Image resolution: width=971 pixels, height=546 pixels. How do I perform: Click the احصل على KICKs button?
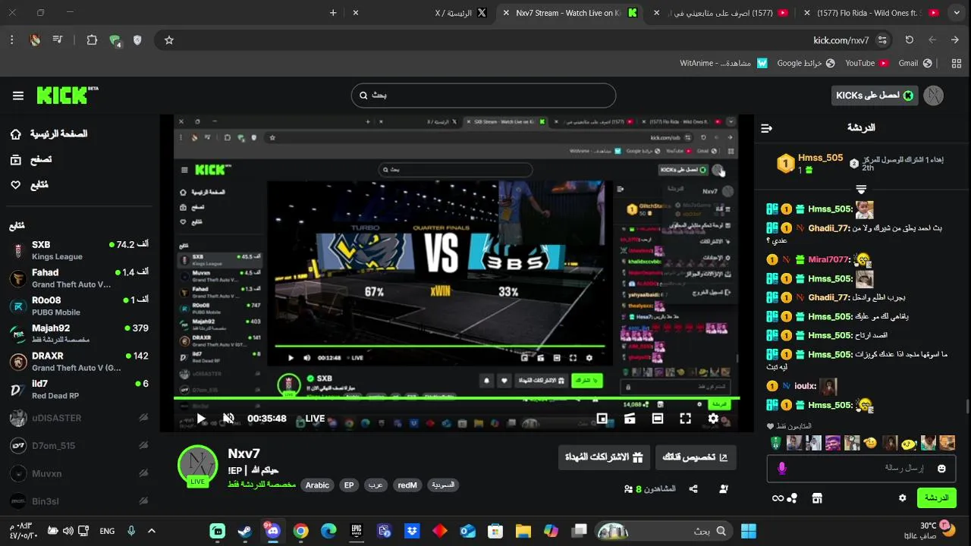pyautogui.click(x=875, y=96)
